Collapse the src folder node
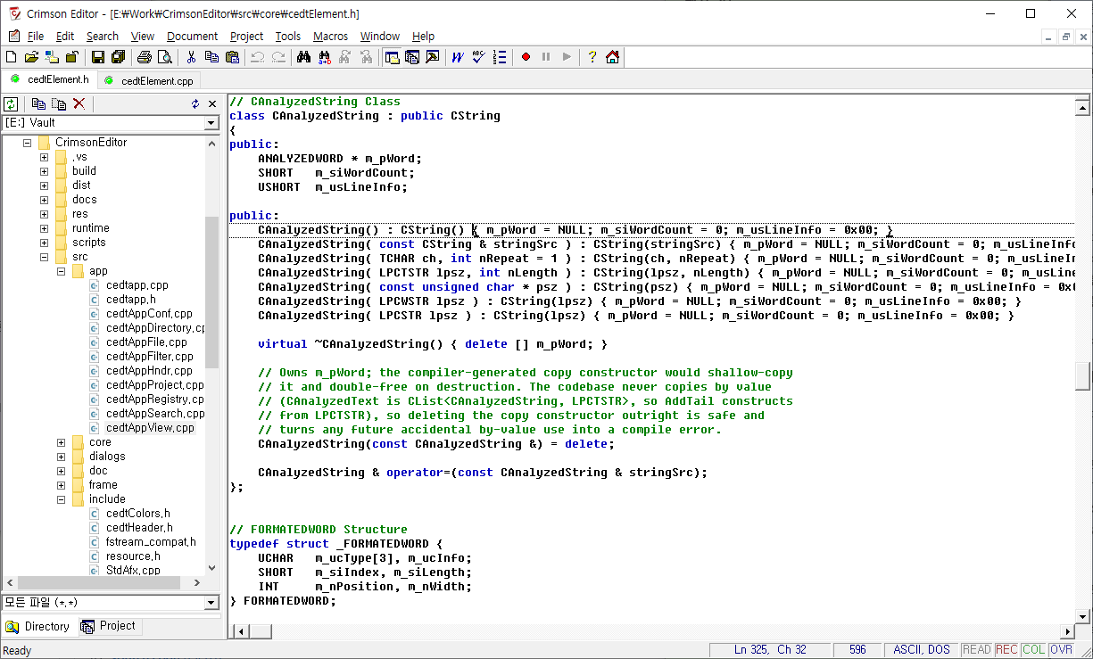 point(44,257)
